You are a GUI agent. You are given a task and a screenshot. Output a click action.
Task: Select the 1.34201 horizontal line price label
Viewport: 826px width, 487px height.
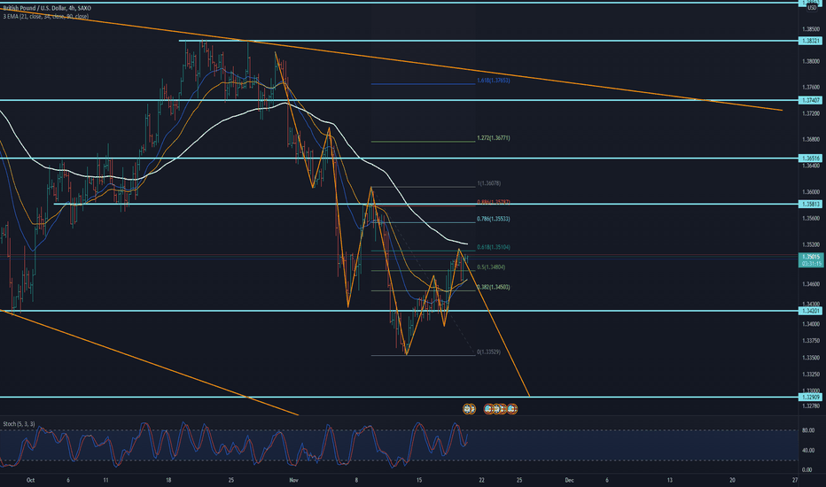[x=811, y=311]
